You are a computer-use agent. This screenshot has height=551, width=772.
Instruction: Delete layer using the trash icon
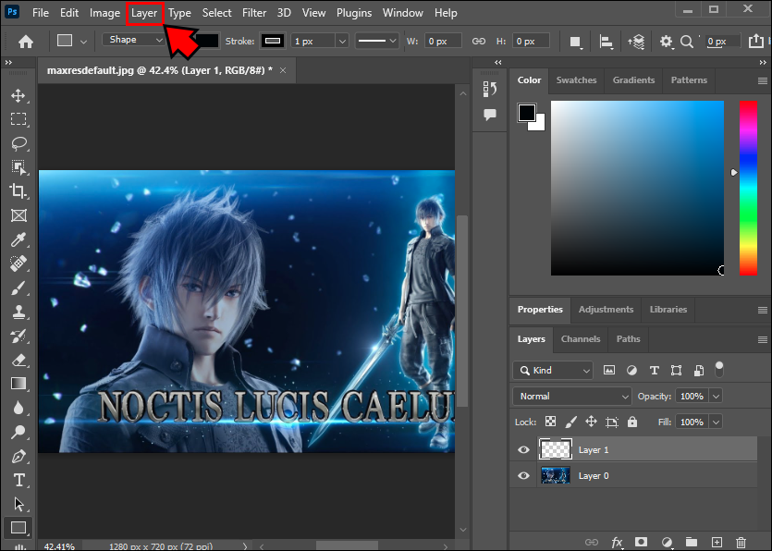[x=741, y=542]
